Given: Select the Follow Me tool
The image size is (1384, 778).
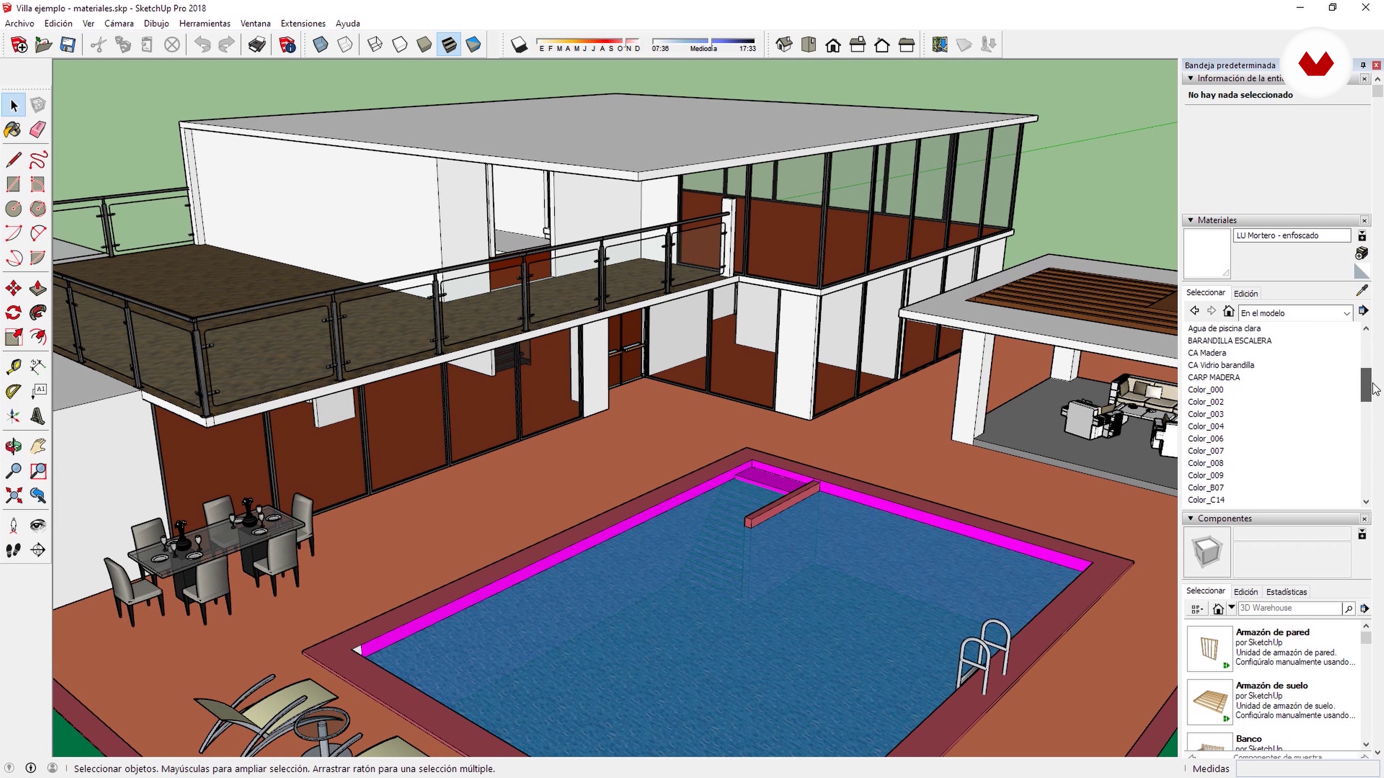Looking at the screenshot, I should click(37, 313).
